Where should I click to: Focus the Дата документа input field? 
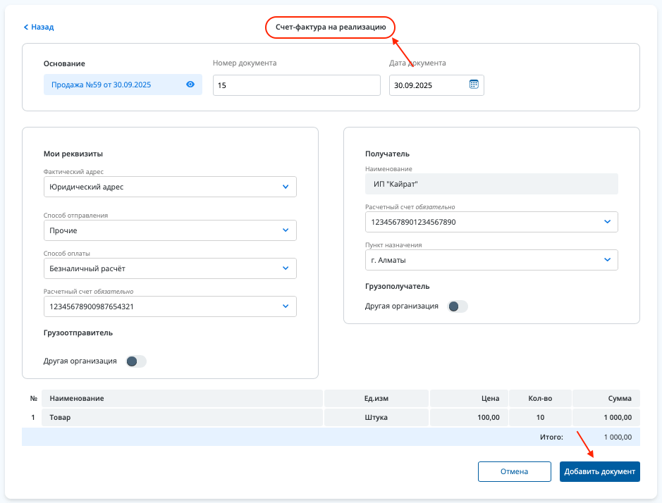[x=427, y=85]
